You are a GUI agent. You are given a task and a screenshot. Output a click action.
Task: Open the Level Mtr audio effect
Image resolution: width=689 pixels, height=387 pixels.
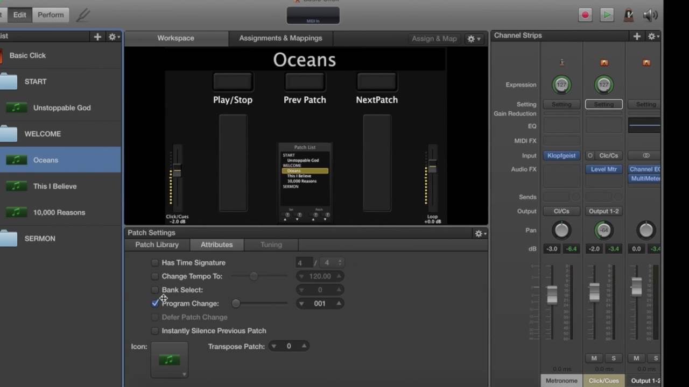tap(604, 169)
